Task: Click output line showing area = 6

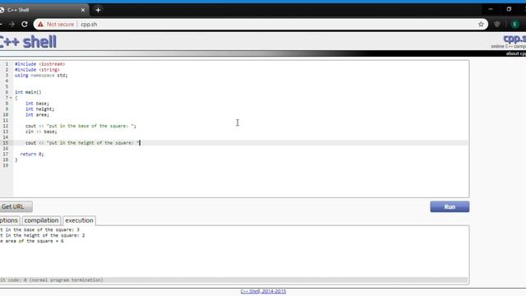Action: (x=32, y=241)
